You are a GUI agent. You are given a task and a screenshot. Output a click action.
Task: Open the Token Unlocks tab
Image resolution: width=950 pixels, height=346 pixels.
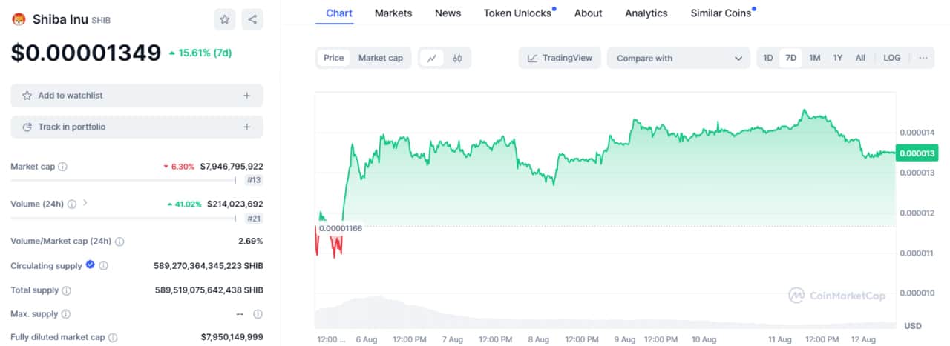pos(517,13)
